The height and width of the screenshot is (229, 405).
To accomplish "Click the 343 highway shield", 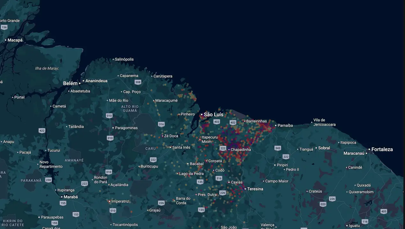I will [278, 148].
